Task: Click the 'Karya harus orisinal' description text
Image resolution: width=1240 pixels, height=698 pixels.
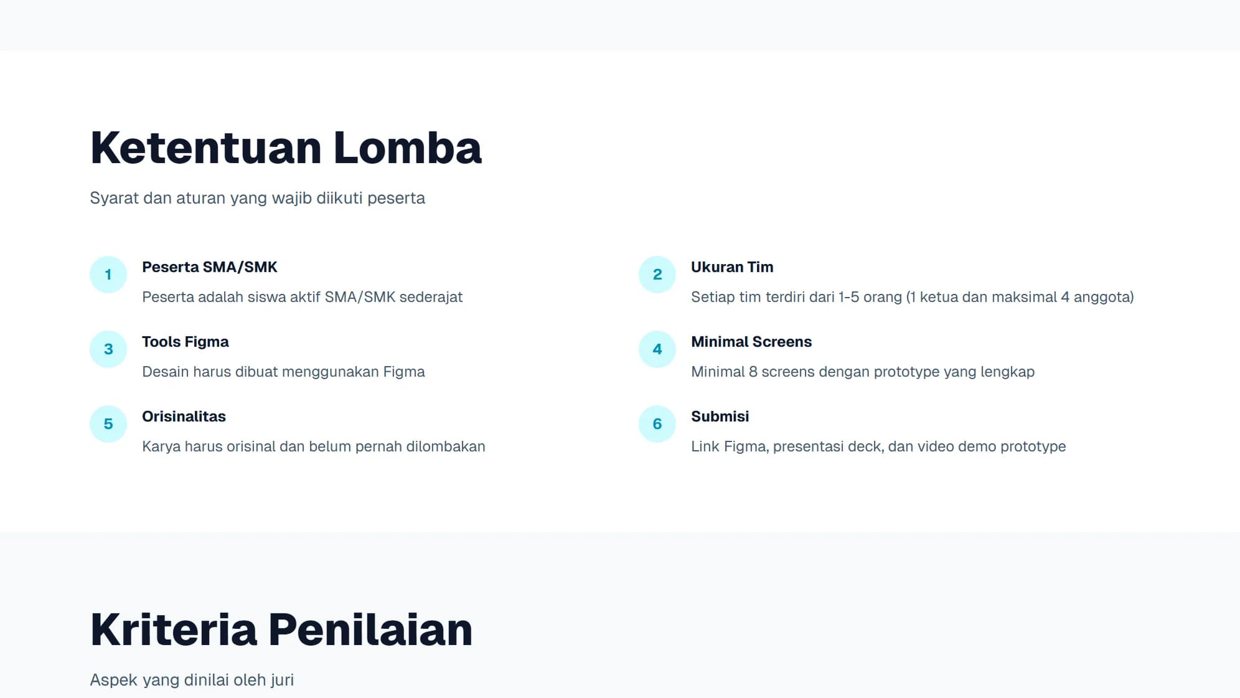Action: pyautogui.click(x=313, y=446)
